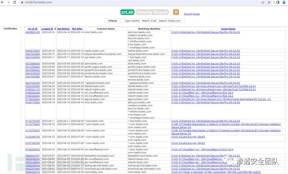
Task: Open the certificate ID for *.now.baidu.com
Action: click(33, 121)
